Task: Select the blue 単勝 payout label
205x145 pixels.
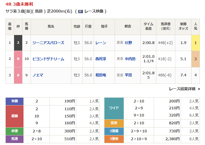Action: point(15,101)
